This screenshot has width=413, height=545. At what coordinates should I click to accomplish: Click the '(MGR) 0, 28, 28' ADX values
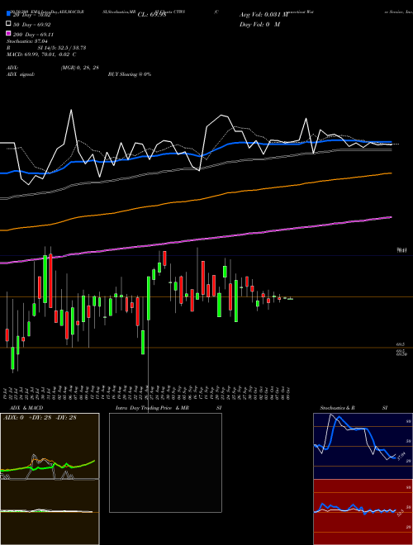coord(79,68)
